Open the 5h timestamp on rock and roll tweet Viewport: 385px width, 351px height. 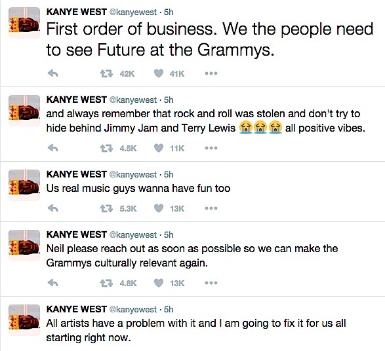[169, 100]
